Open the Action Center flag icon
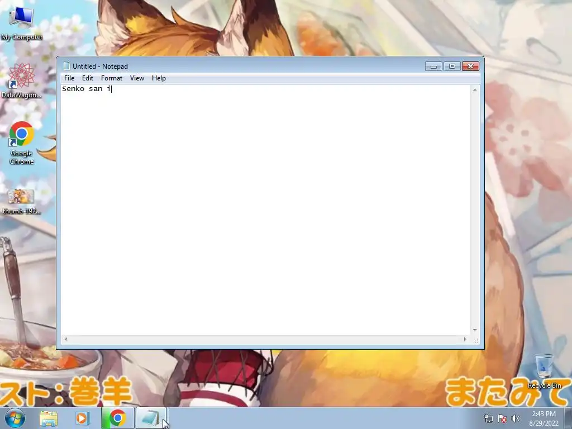The image size is (572, 429). 502,418
